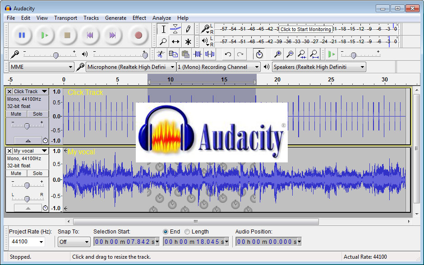
Task: Select the Length radio button
Action: coord(187,232)
